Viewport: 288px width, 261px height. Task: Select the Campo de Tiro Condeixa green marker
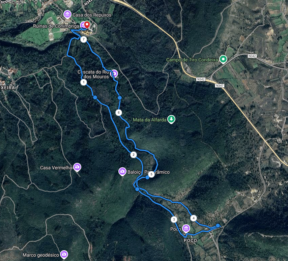coord(223,59)
